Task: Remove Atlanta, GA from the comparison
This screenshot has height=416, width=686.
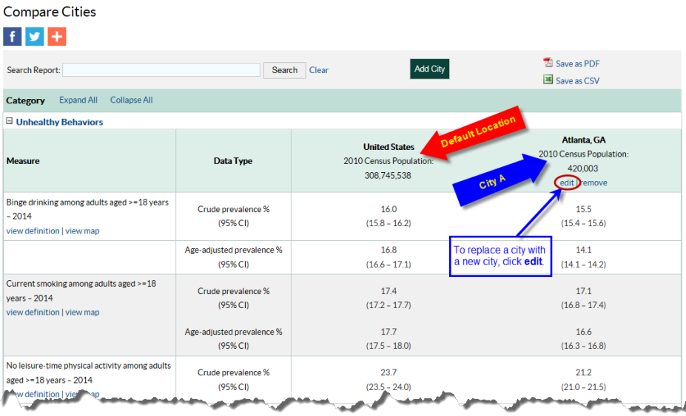Action: [593, 183]
